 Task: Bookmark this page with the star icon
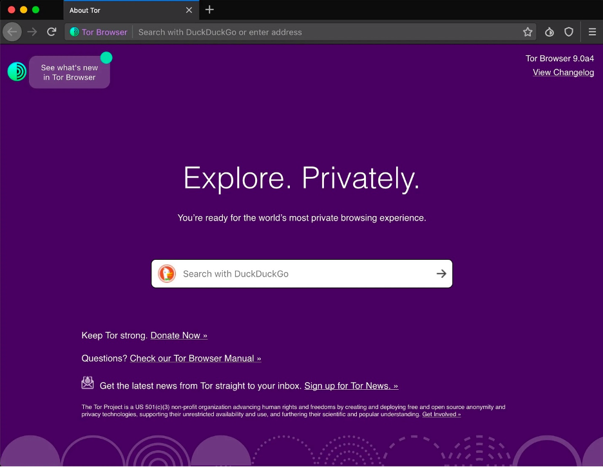click(x=528, y=32)
